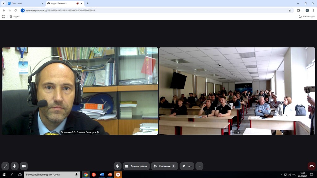Open the browser extensions puzzle icon
The width and height of the screenshot is (317, 178).
click(298, 10)
